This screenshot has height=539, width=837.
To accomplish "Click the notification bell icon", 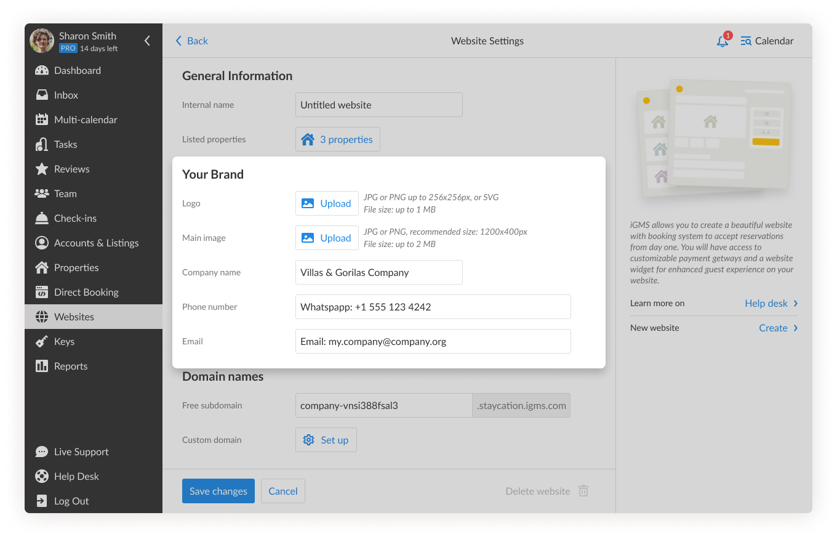I will coord(723,41).
